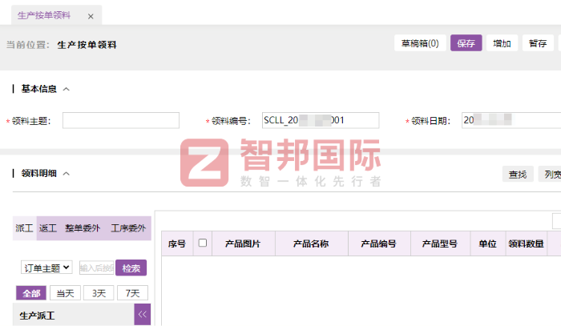Click 查找 in the 领料明细 section
Screen dimensions: 561x326
[517, 174]
